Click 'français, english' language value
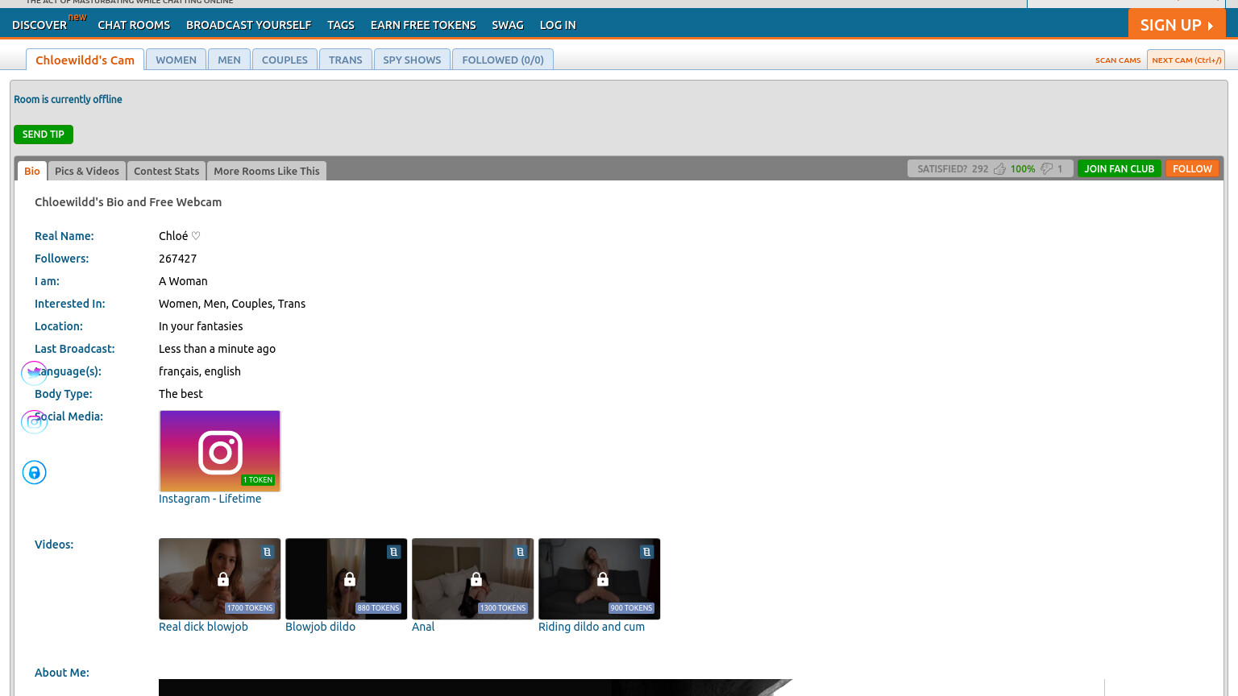 [x=200, y=371]
